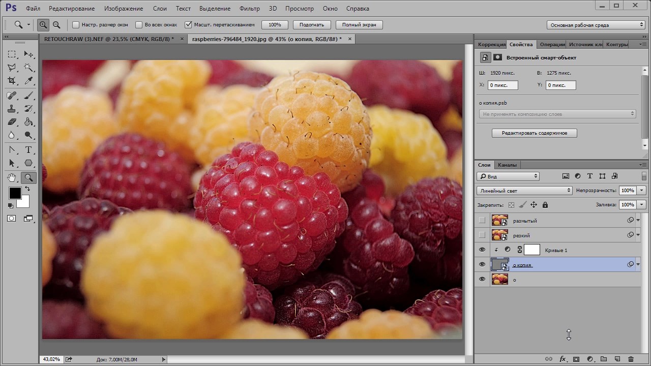Select the Polygonal Lasso tool
Image resolution: width=651 pixels, height=366 pixels.
[12, 68]
